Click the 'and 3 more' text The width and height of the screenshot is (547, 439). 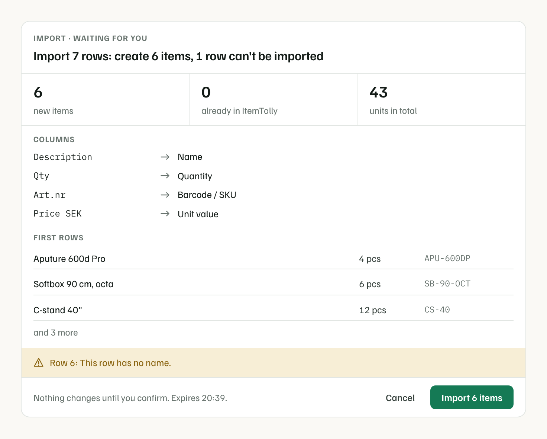[56, 333]
